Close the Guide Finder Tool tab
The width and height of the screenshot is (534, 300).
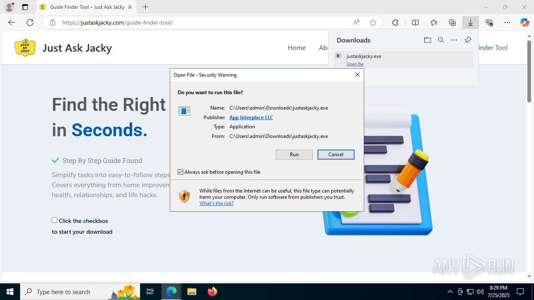pos(130,7)
